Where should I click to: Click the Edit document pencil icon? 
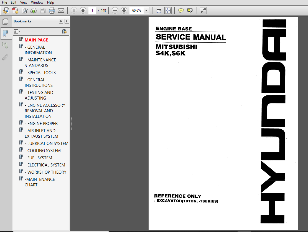[25, 11]
